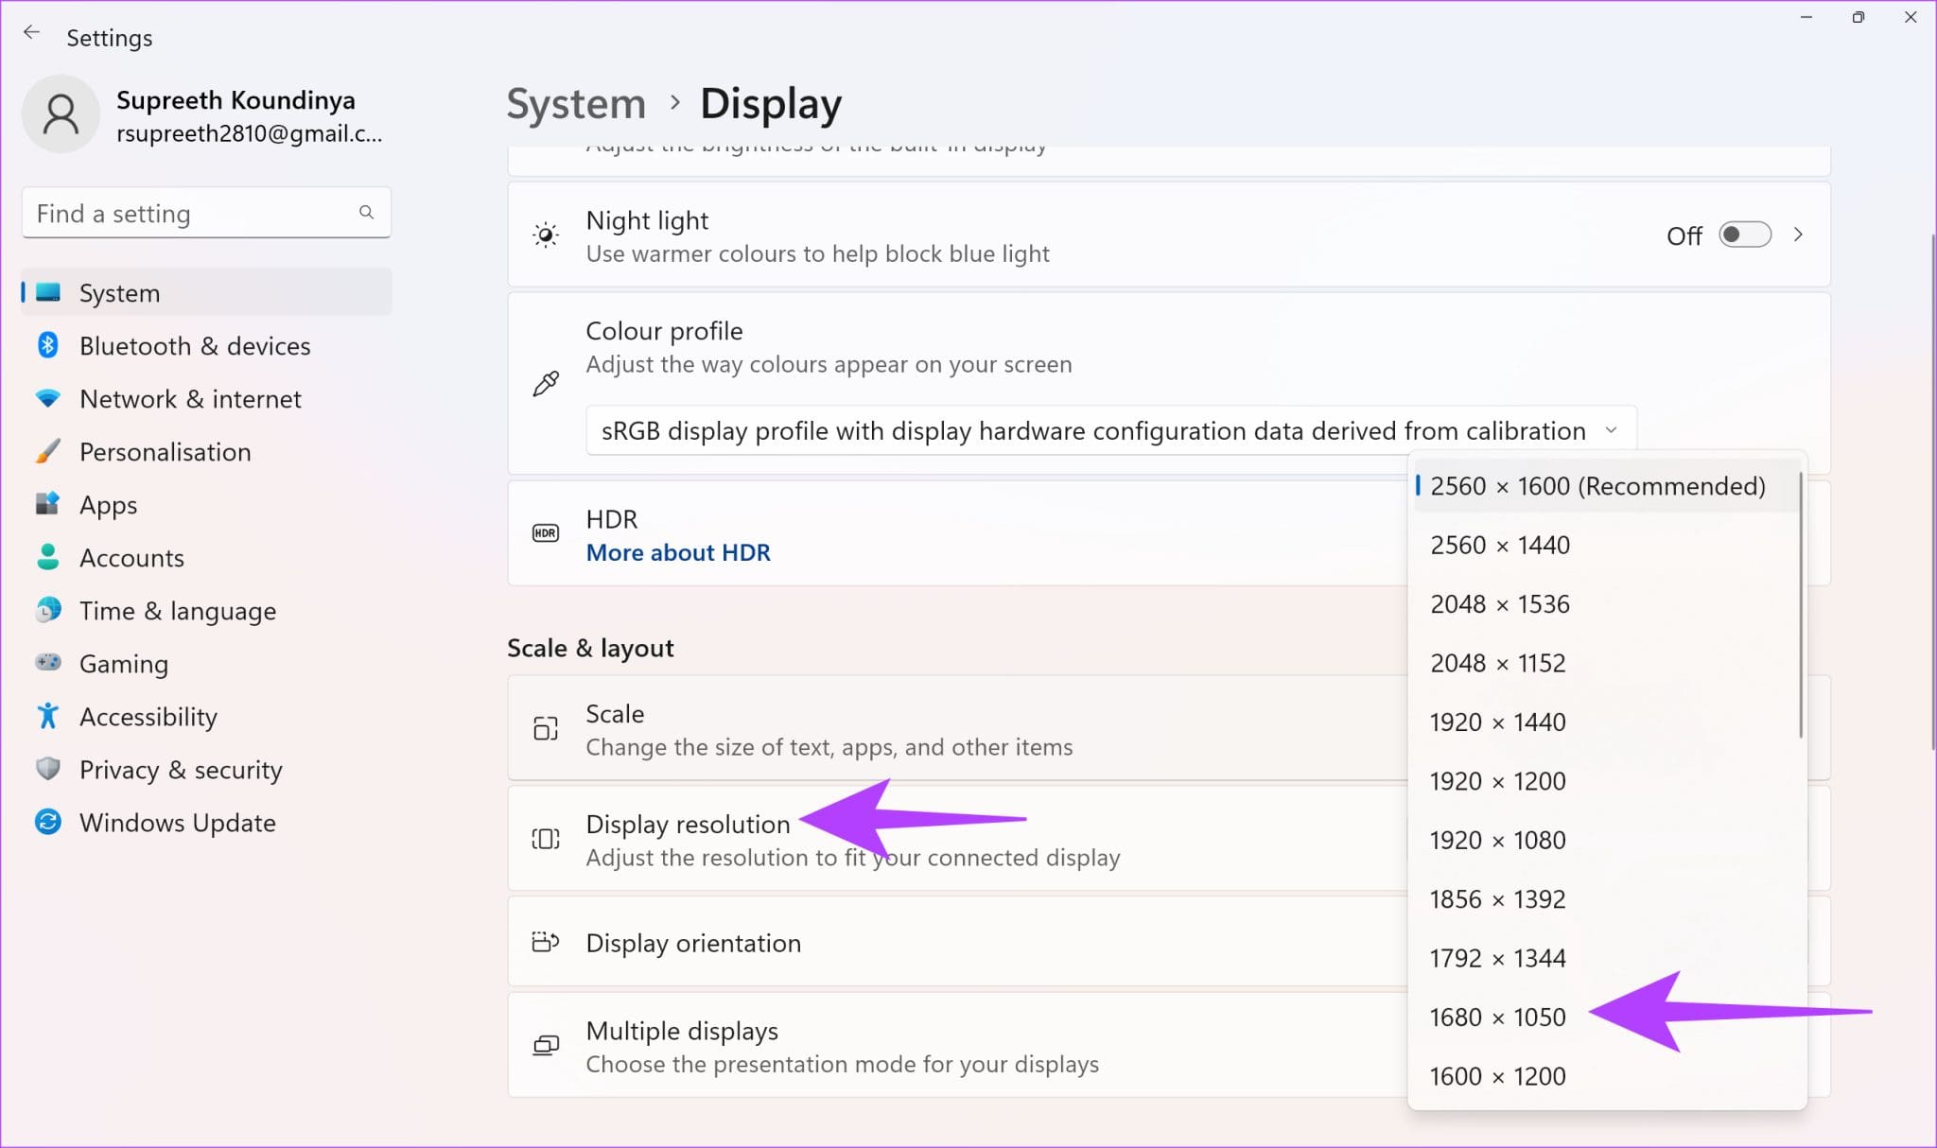
Task: Click the More about HDR link
Action: coord(677,552)
